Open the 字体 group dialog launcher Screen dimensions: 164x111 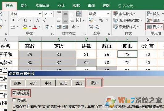point(52,34)
